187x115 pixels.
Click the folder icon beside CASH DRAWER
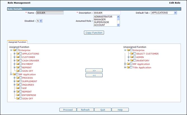pos(17,61)
